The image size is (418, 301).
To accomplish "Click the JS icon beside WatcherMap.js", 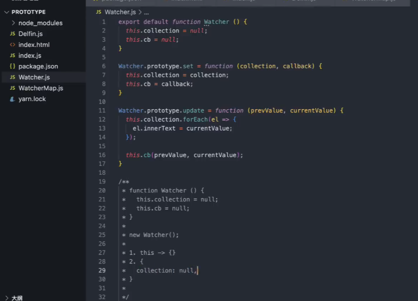I will (x=12, y=88).
